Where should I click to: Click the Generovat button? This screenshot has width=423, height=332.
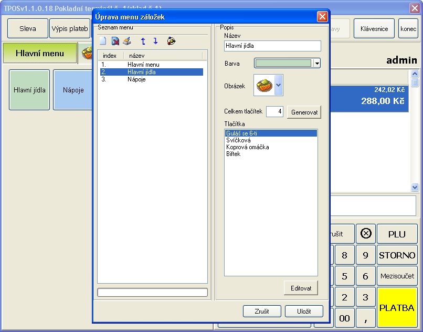coord(304,112)
